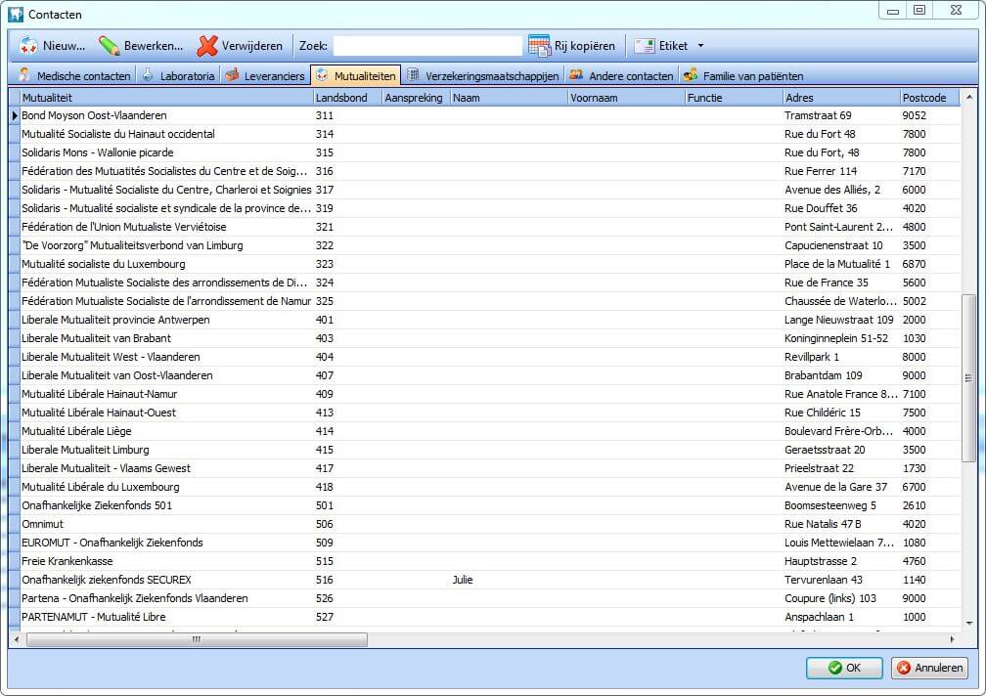Click the Bewerken pencil icon
Image resolution: width=986 pixels, height=696 pixels.
(x=109, y=46)
